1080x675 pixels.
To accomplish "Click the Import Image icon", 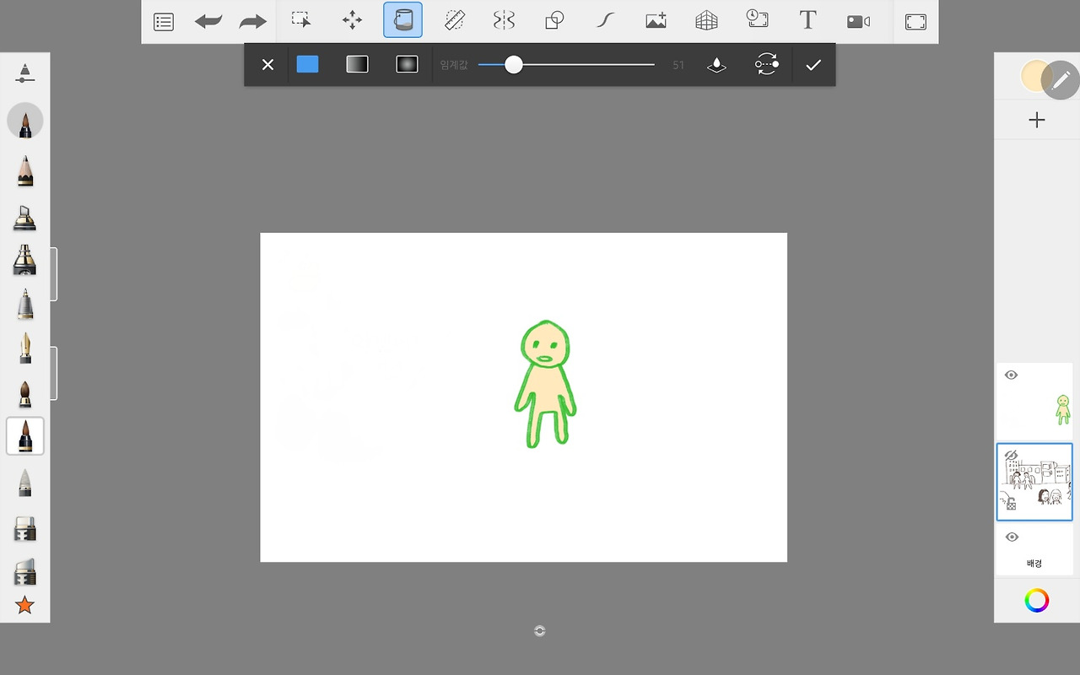I will (656, 20).
